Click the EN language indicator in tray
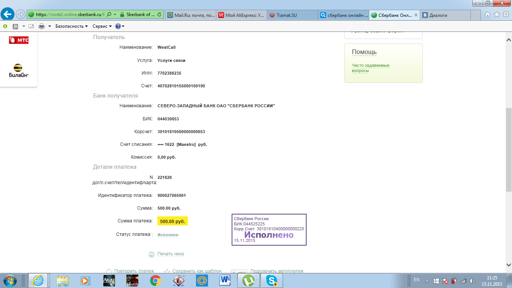This screenshot has height=288, width=512. point(416,280)
